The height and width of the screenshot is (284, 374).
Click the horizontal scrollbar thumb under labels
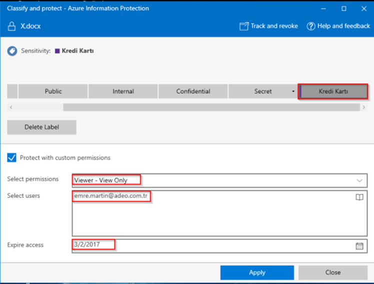211,107
